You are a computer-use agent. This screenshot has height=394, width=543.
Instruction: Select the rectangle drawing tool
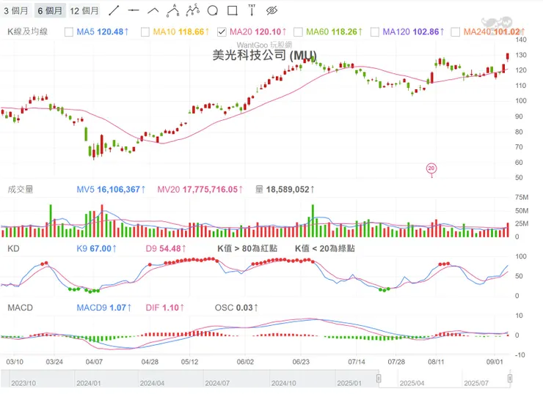pos(232,11)
